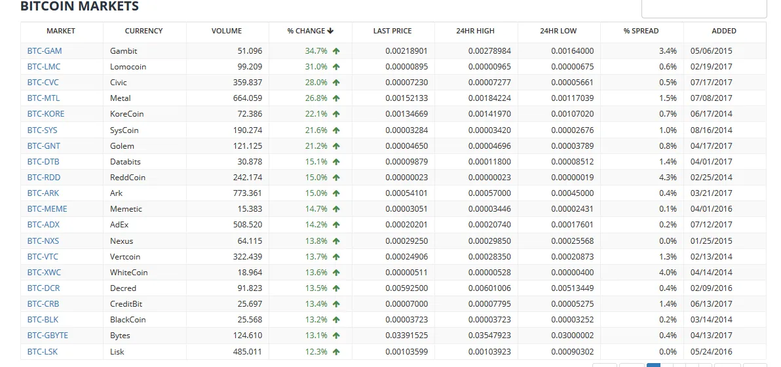Open the BTC-MEME market link
Image resolution: width=781 pixels, height=367 pixels.
tap(47, 209)
